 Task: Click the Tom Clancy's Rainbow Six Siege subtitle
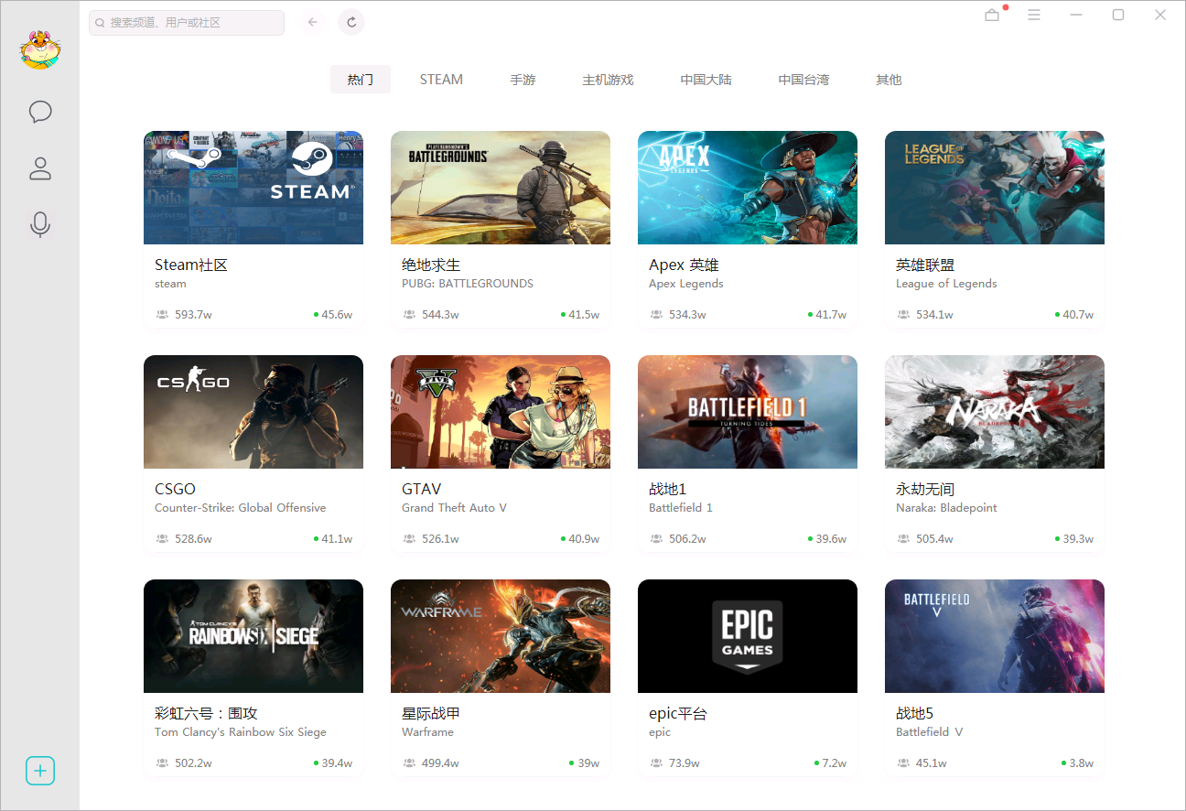tap(240, 732)
